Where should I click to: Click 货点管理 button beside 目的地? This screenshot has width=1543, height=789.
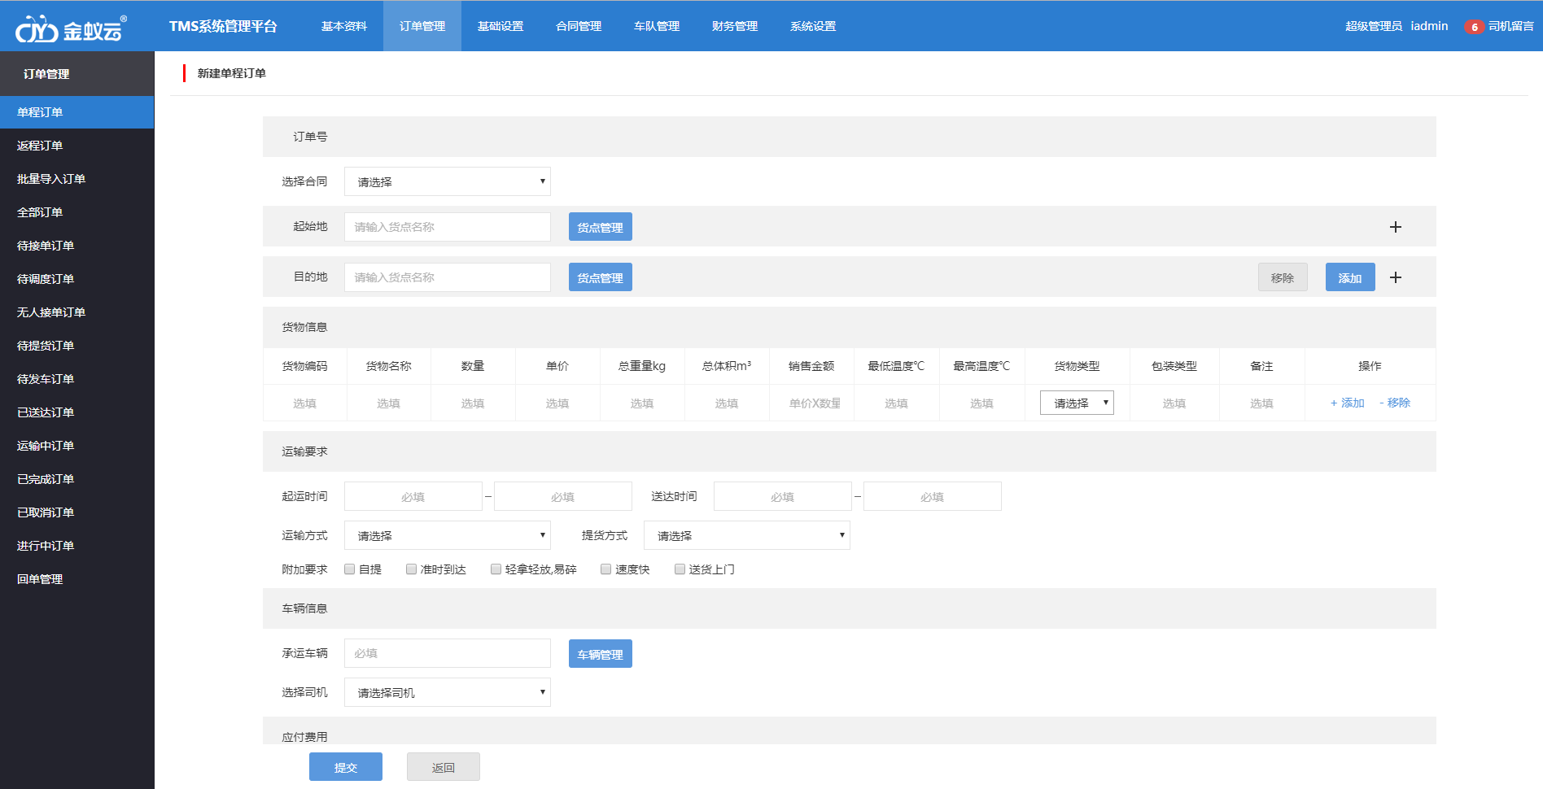pos(601,277)
